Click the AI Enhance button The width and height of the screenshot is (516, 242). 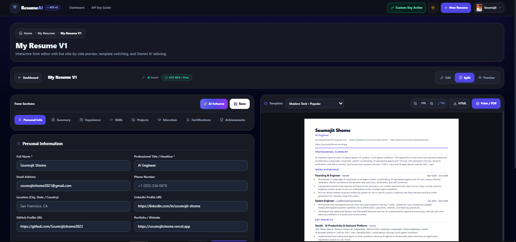tap(214, 104)
